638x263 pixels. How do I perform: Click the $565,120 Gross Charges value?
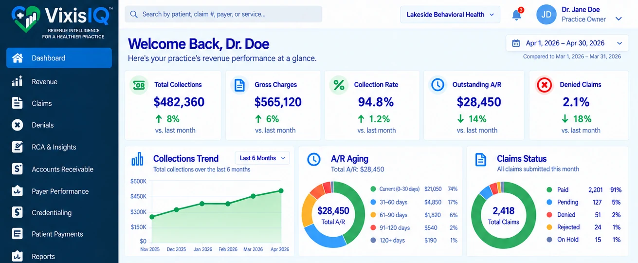coord(278,102)
